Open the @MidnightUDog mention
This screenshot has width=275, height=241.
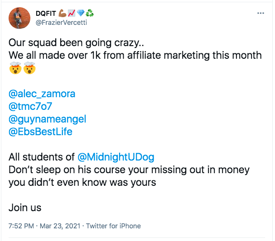pos(116,157)
